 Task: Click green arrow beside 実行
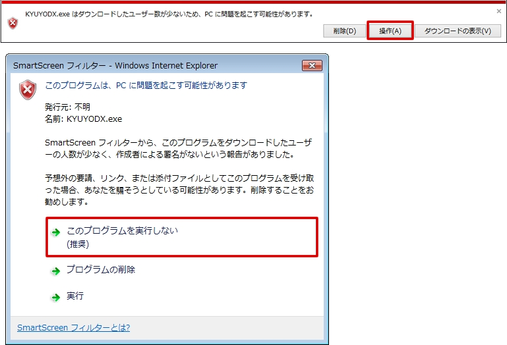(56, 297)
